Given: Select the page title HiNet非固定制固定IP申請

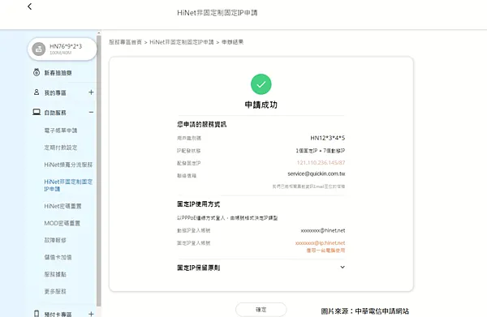Looking at the screenshot, I should click(x=217, y=13).
